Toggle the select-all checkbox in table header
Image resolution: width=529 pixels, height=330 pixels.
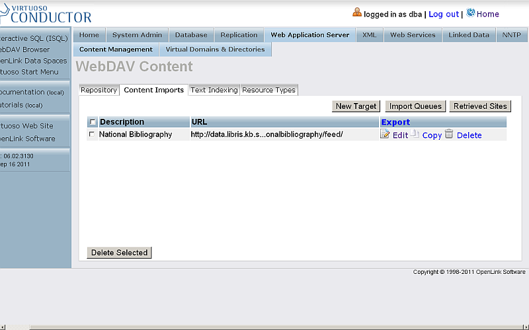click(92, 122)
